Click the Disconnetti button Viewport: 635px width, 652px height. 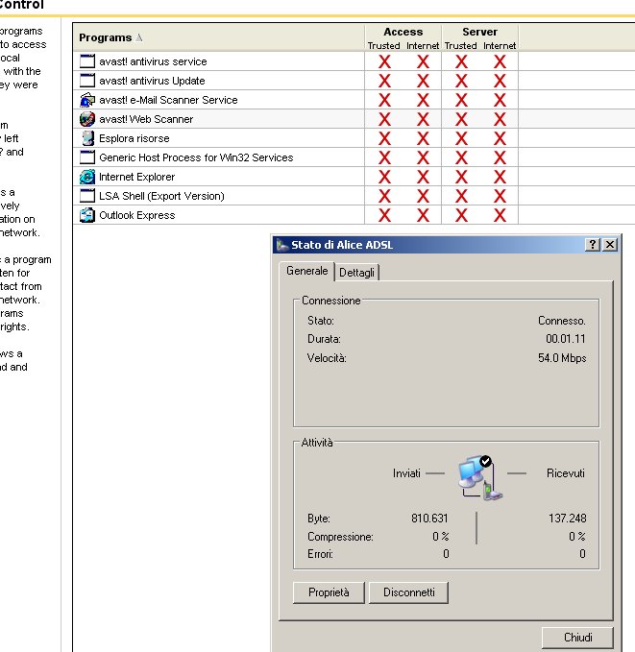tap(408, 592)
